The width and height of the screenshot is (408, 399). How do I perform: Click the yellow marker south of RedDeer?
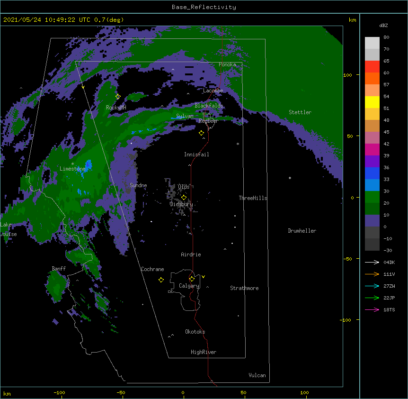(x=201, y=133)
